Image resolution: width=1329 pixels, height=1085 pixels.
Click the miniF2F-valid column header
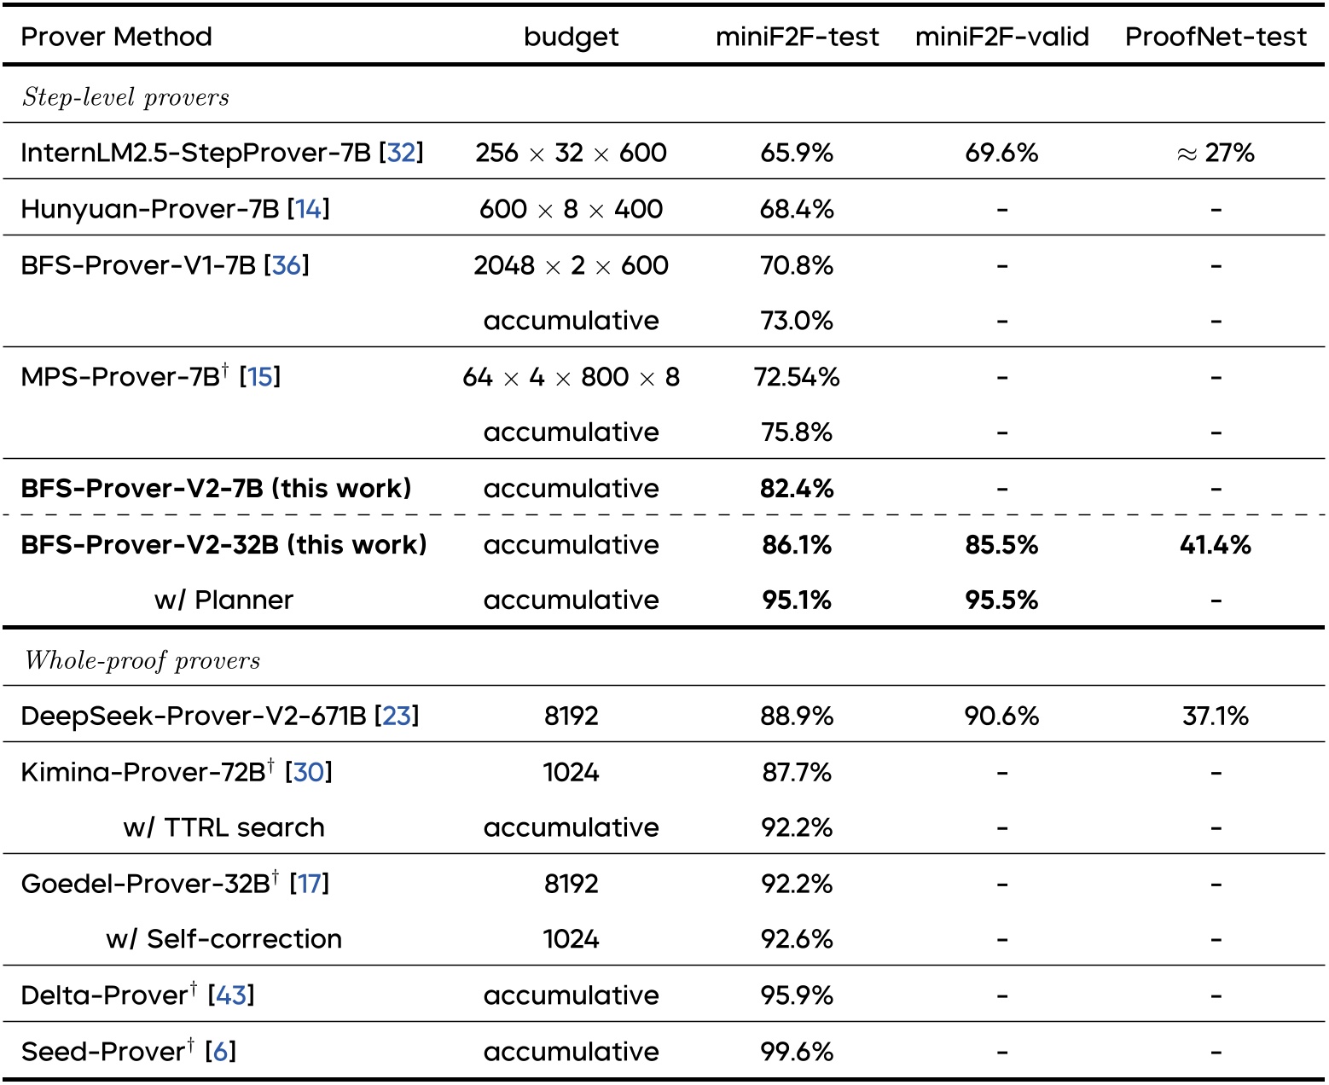[x=1001, y=37]
